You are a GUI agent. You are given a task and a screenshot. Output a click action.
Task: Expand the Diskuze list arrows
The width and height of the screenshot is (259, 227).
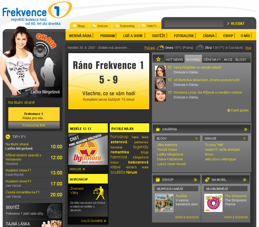coord(244,138)
